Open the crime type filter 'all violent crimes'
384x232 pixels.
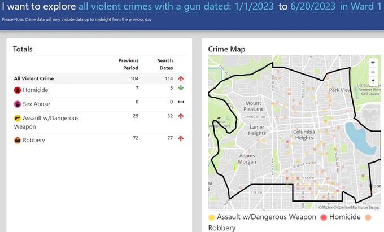[x=115, y=6]
